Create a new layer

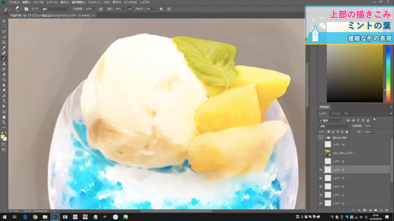(381, 210)
